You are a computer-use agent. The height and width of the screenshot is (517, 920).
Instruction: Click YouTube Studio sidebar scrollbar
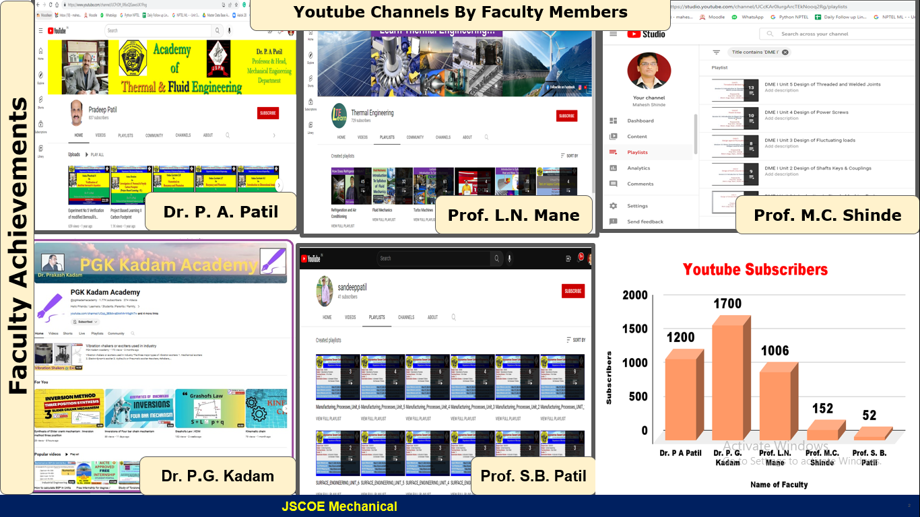click(695, 135)
